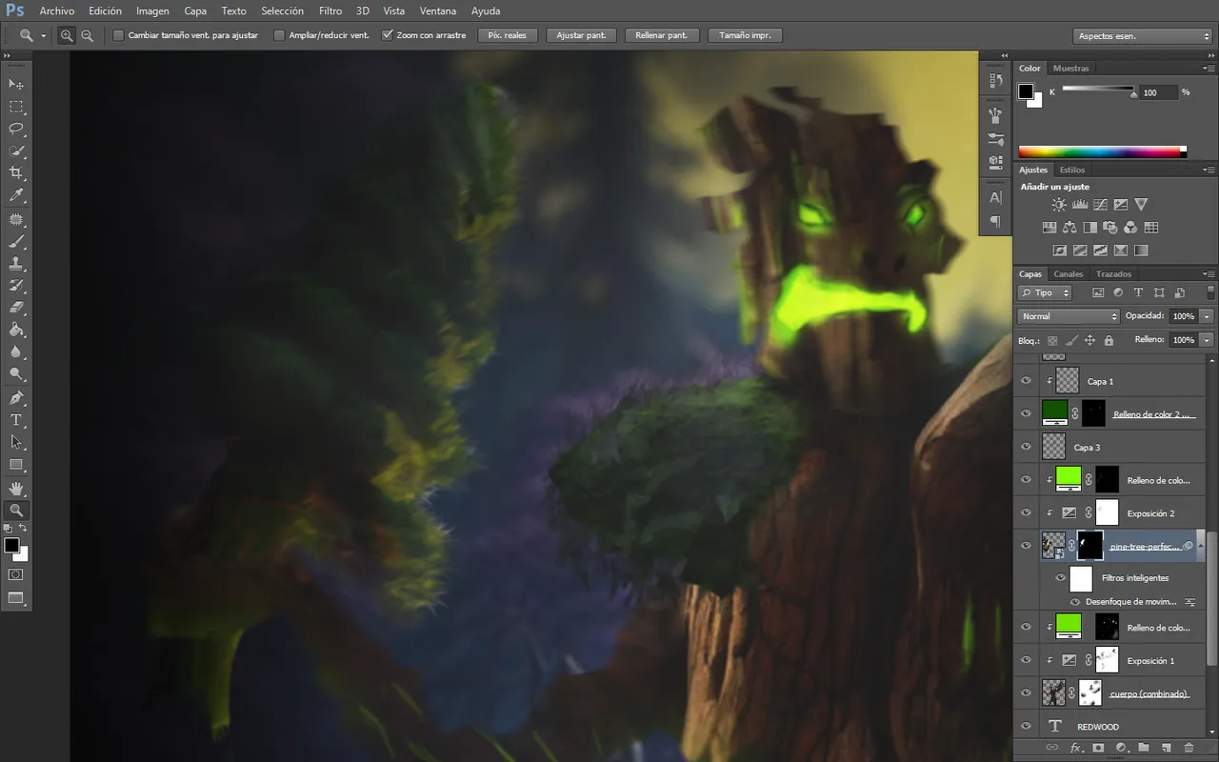Add a Levels adjustment layer
Screen dimensions: 1219x762
[1080, 204]
